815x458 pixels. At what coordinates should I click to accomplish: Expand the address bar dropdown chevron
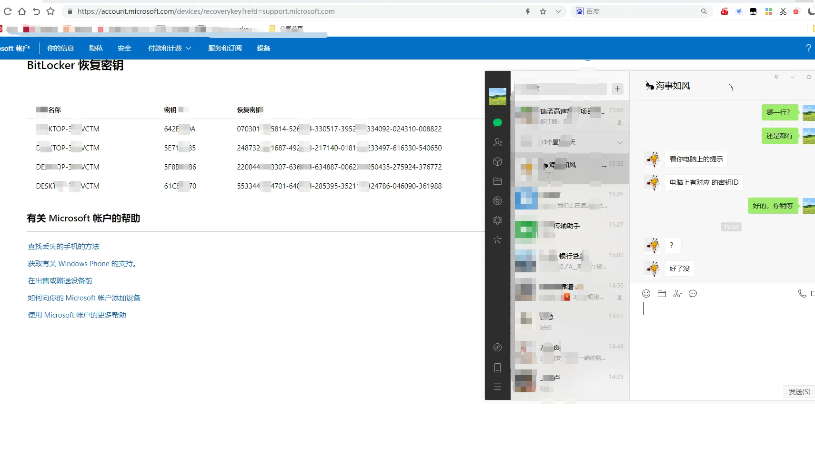click(558, 11)
